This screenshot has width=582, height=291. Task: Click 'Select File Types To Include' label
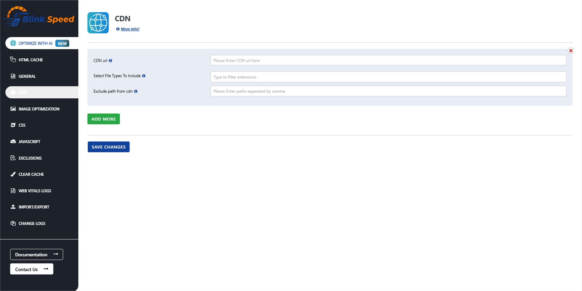point(117,76)
